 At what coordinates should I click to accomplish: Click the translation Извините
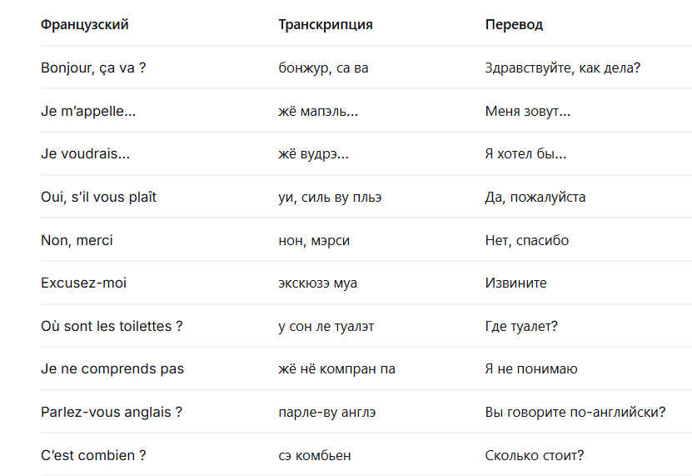[515, 283]
